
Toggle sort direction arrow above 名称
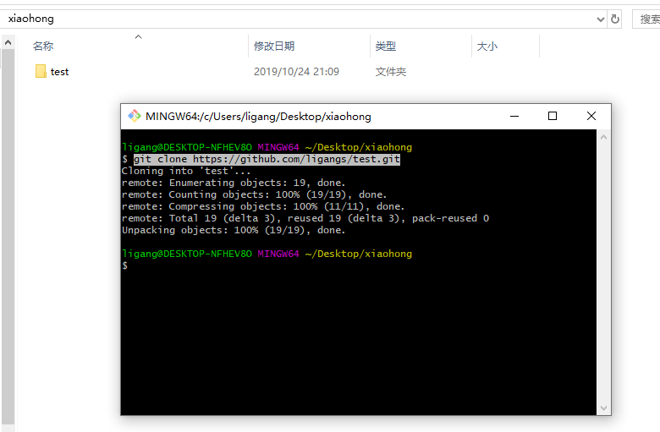(138, 37)
